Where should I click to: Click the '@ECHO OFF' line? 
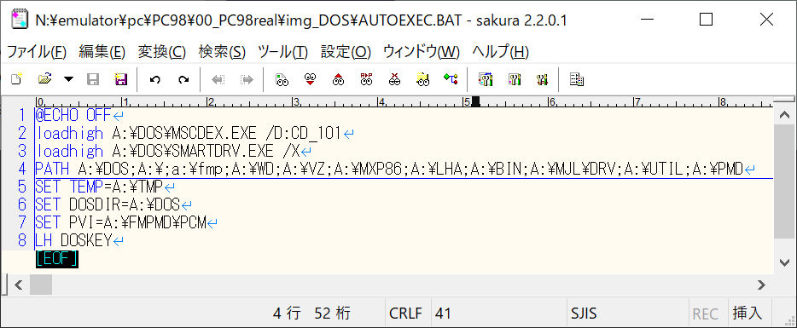point(73,116)
